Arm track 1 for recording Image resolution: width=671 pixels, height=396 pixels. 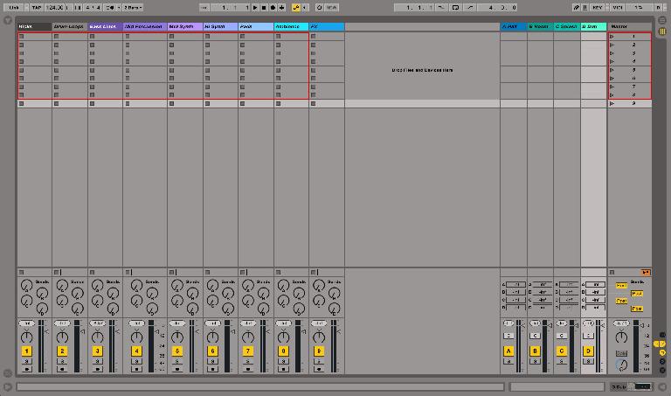coord(26,369)
